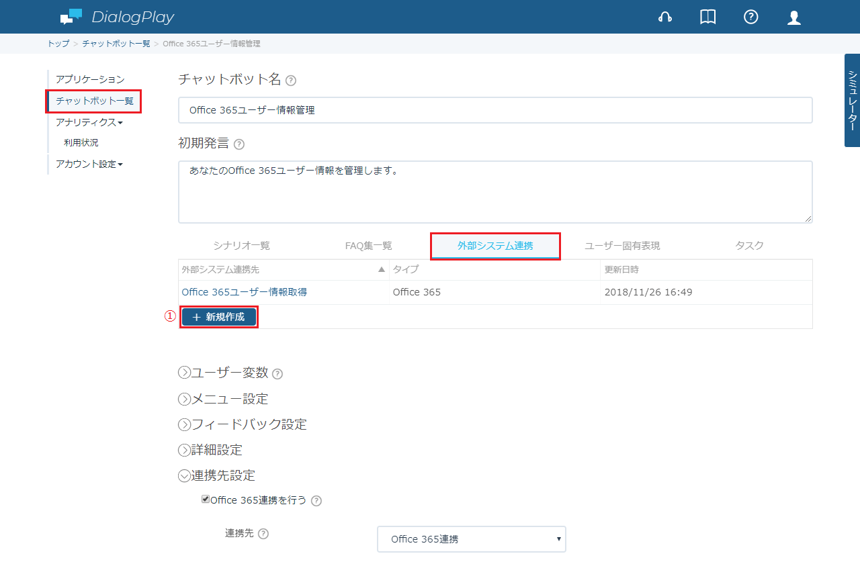
Task: Sort by 外部システム連携先 column arrow
Action: pyautogui.click(x=382, y=269)
